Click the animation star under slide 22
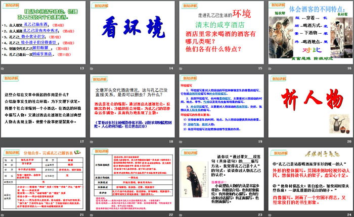The height and width of the screenshot is (217, 354). pos(92,215)
